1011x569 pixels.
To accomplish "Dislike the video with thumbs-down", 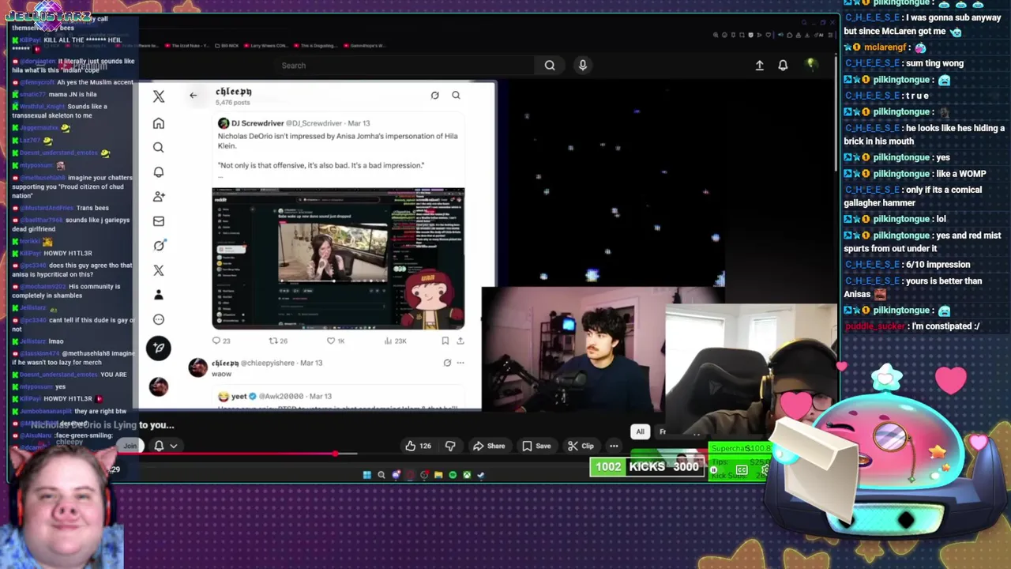I will pyautogui.click(x=450, y=446).
